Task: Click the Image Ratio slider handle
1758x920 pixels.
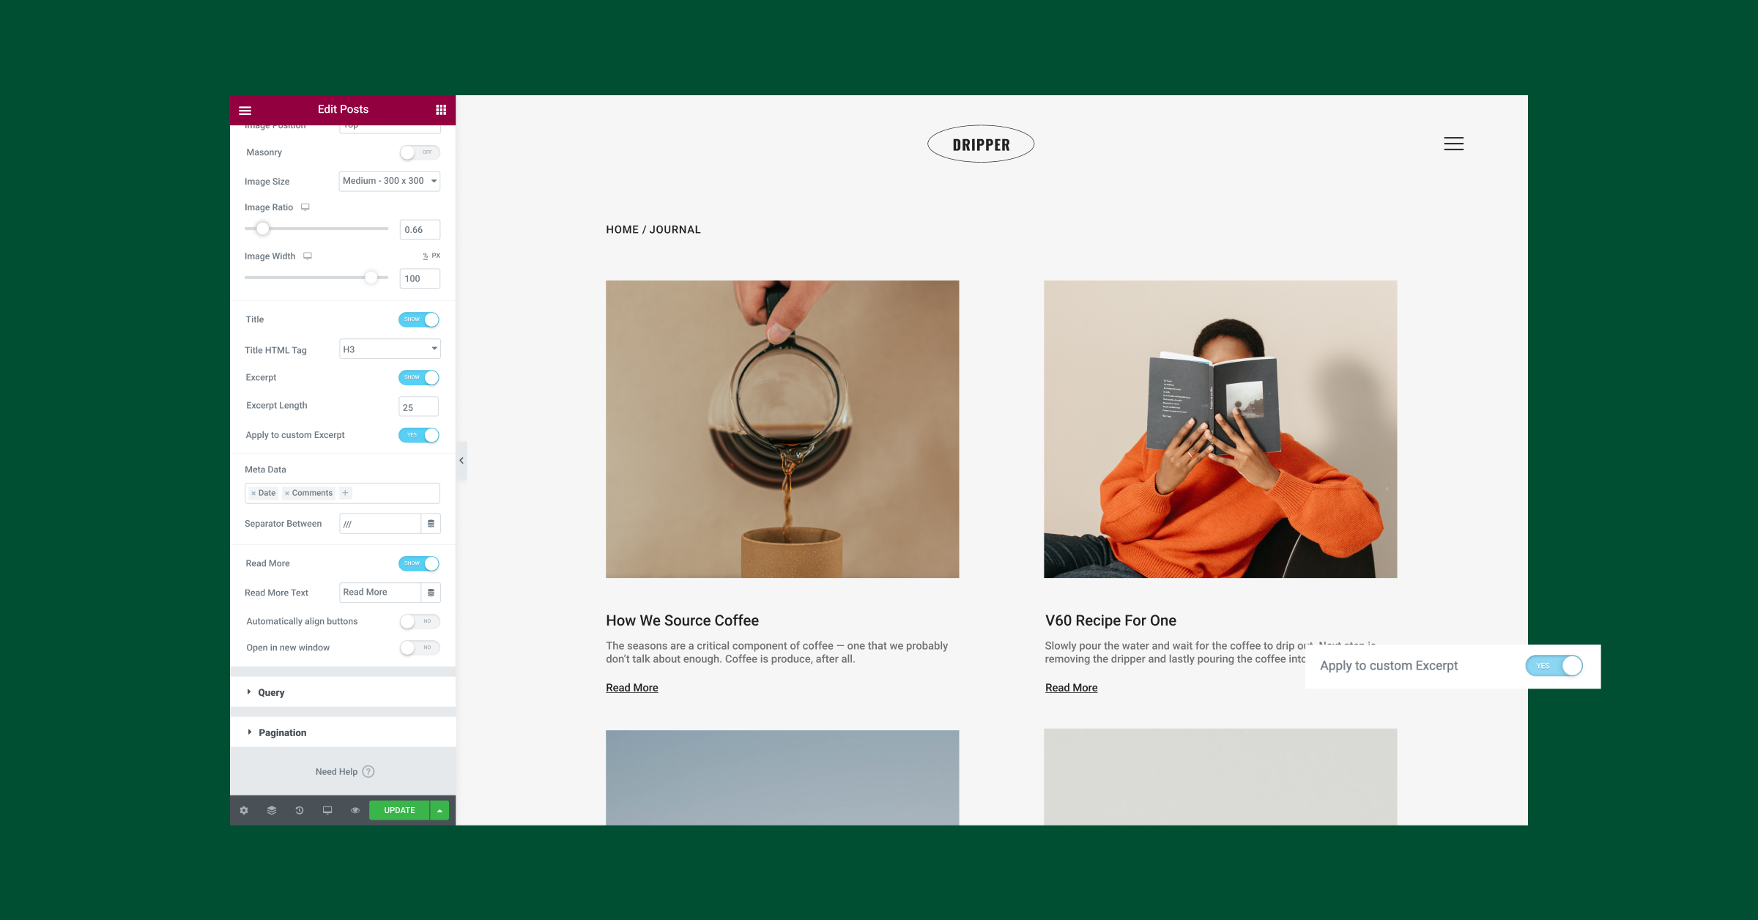Action: (x=262, y=229)
